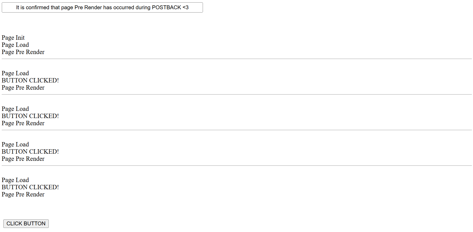Select the first BUTTON CLICKED! log line
Screen dimensions: 473x232
[30, 80]
